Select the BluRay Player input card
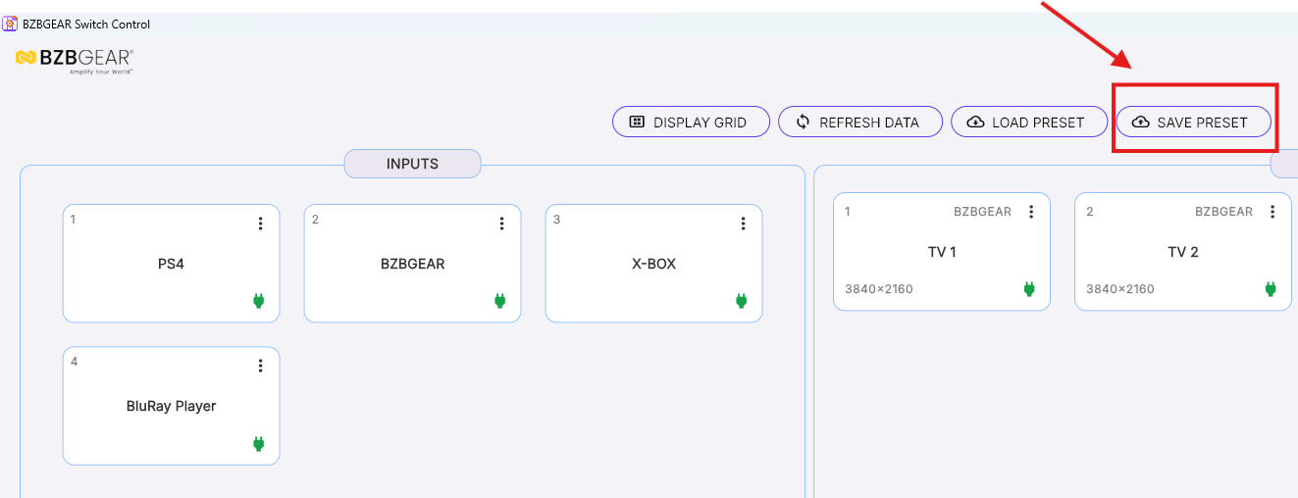This screenshot has height=498, width=1298. click(x=172, y=406)
